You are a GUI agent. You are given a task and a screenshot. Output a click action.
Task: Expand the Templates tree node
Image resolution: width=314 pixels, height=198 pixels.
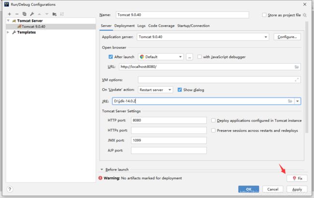tap(8, 32)
